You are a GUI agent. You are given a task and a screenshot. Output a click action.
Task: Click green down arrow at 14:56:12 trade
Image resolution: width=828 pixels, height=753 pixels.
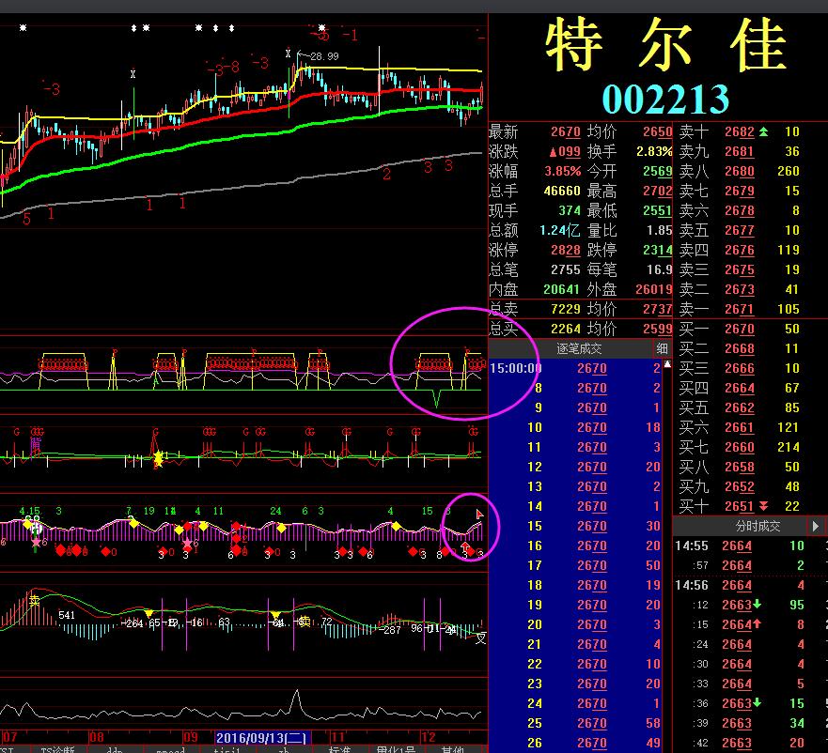pyautogui.click(x=757, y=605)
